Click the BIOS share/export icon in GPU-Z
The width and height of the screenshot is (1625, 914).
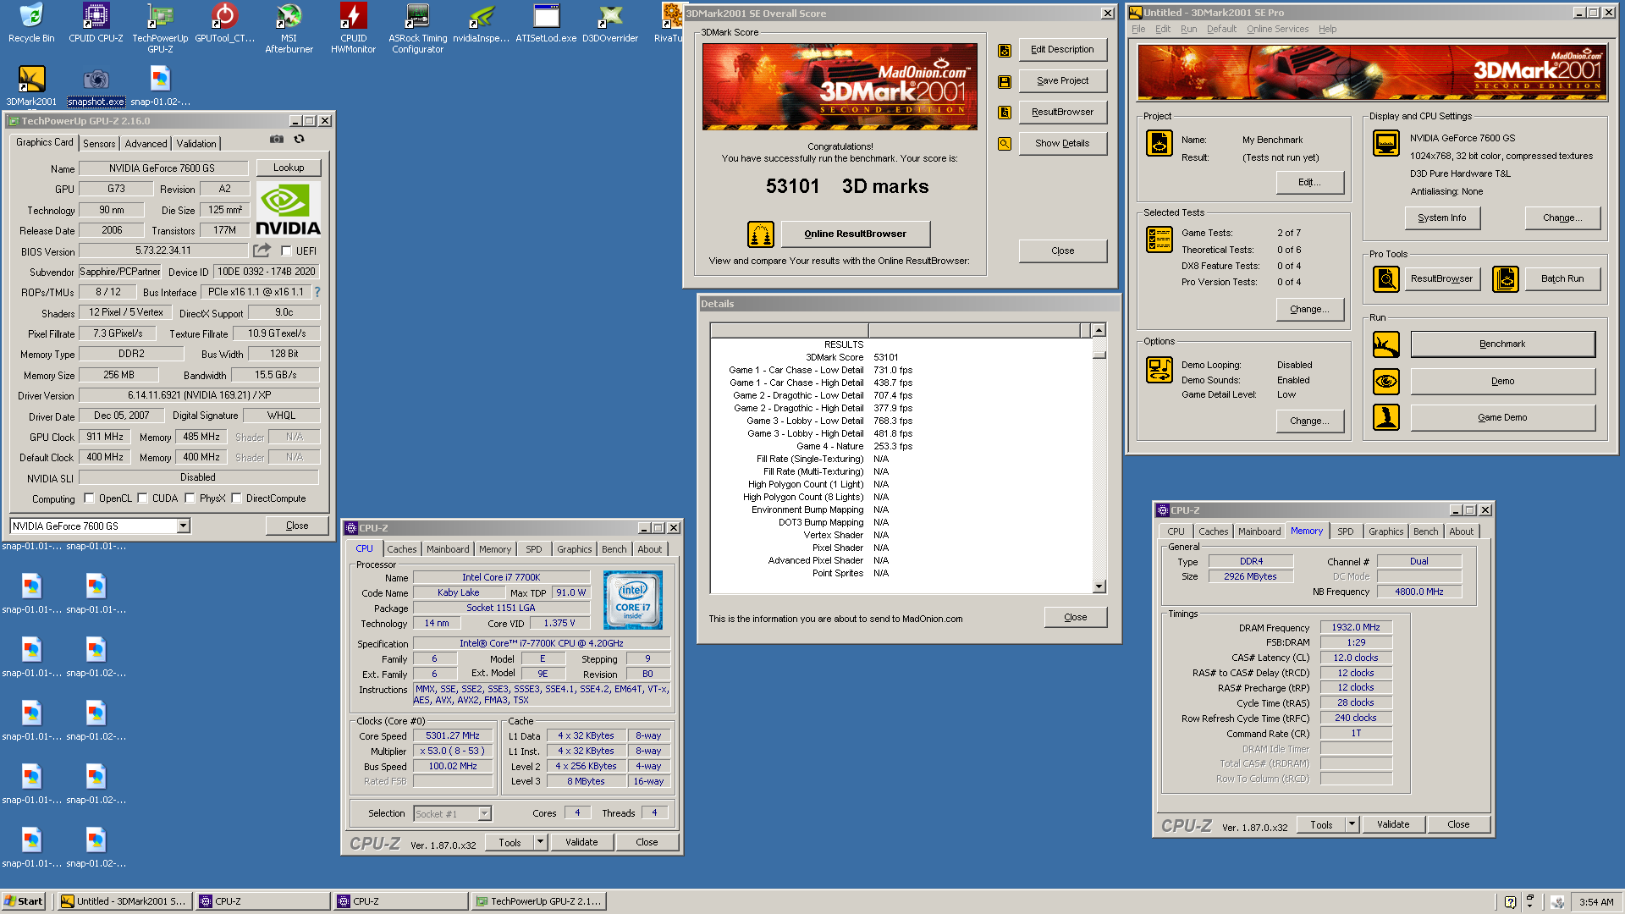pos(262,251)
